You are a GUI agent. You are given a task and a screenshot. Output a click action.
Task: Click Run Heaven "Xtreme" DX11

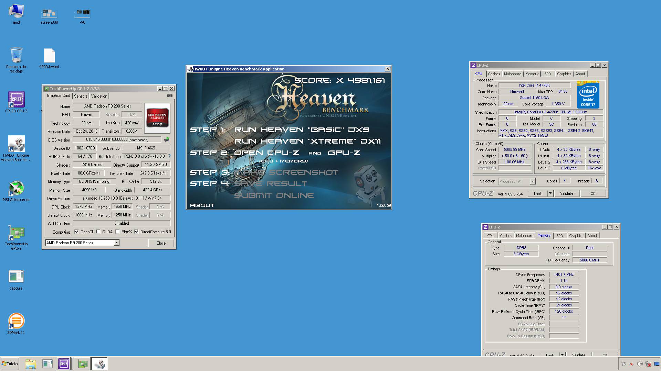[307, 141]
